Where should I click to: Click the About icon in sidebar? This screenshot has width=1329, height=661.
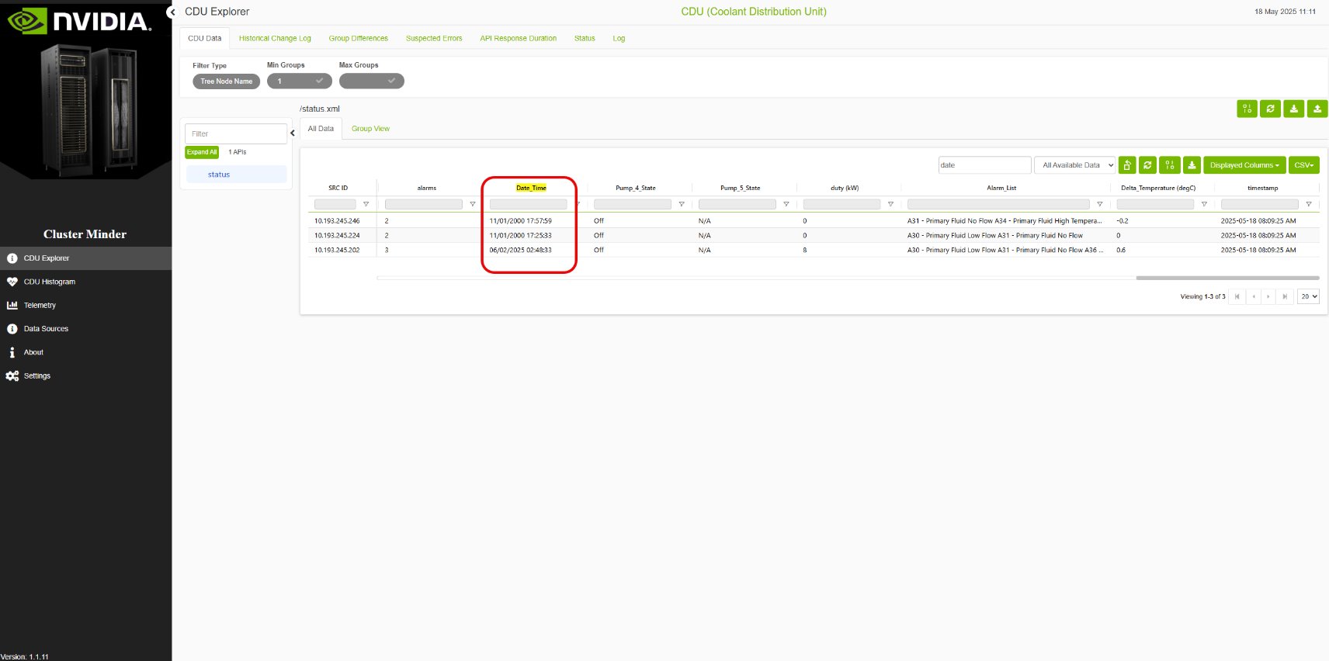pyautogui.click(x=12, y=352)
